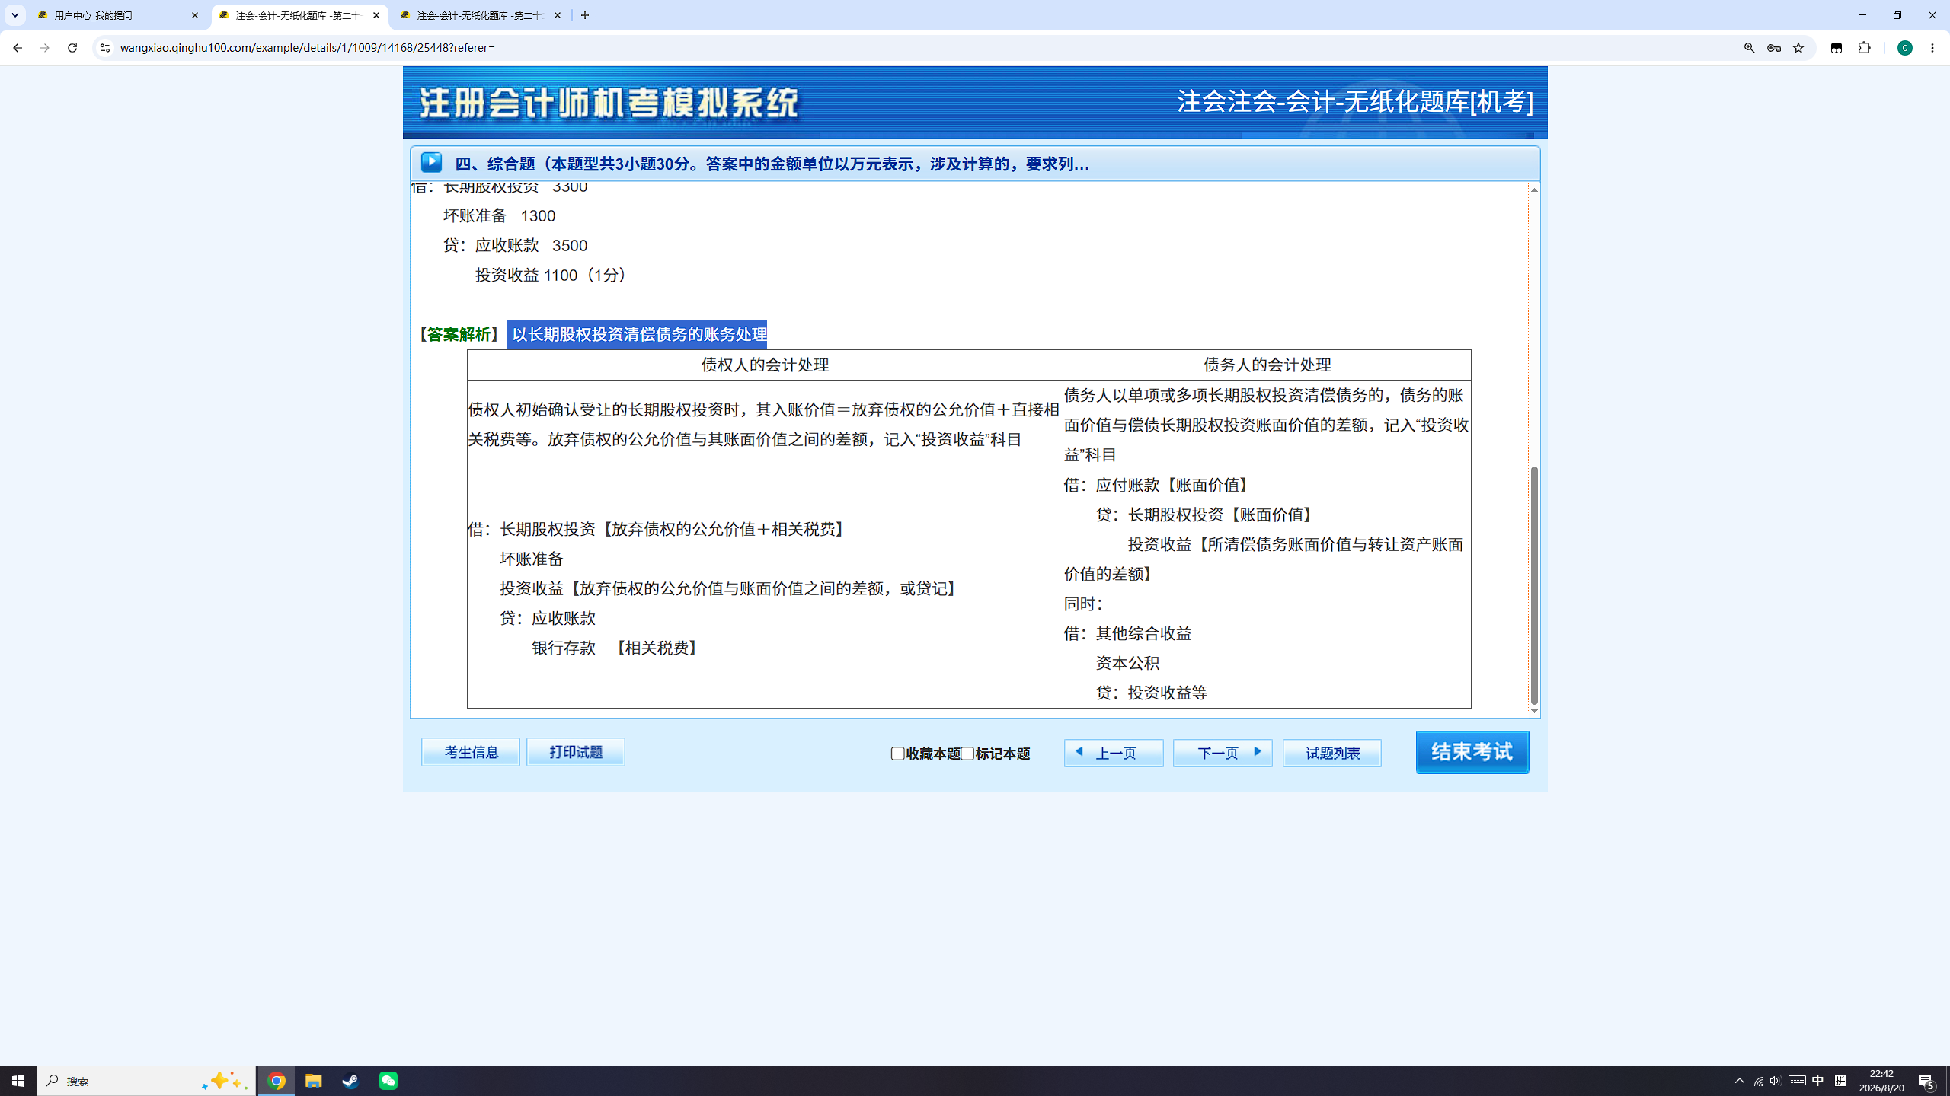Open site information icon in address bar
The width and height of the screenshot is (1950, 1096).
click(105, 48)
